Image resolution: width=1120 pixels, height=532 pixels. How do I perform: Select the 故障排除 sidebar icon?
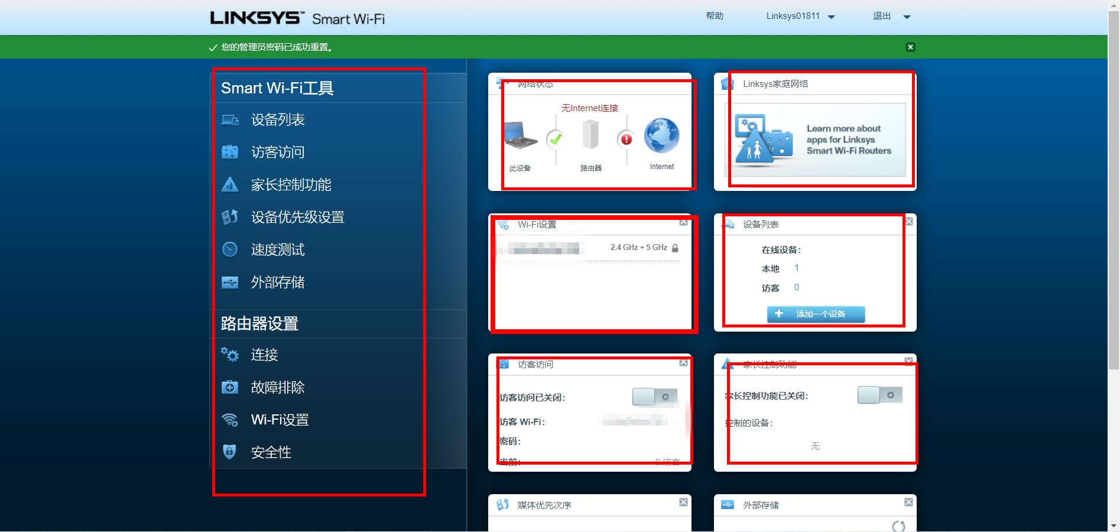[x=231, y=387]
